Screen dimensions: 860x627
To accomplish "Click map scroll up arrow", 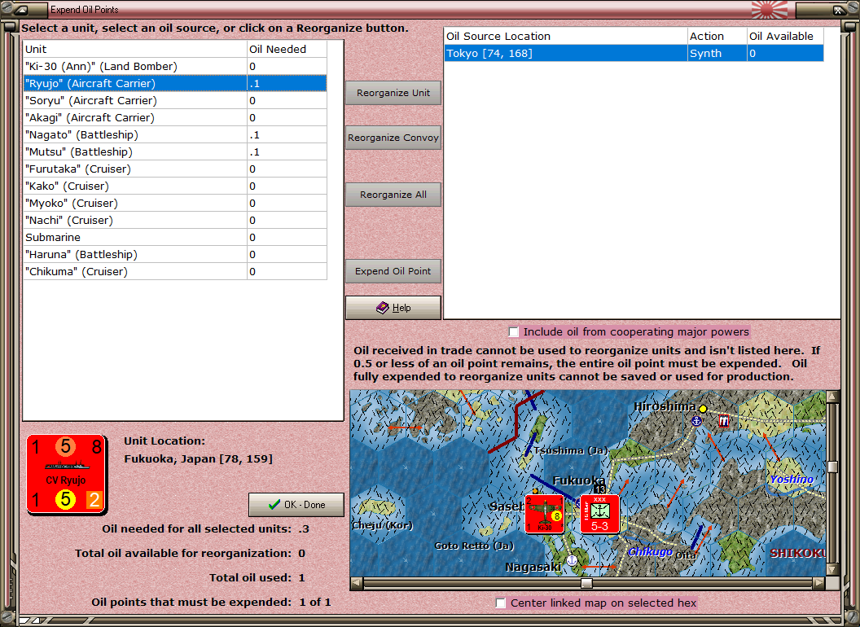I will click(832, 396).
